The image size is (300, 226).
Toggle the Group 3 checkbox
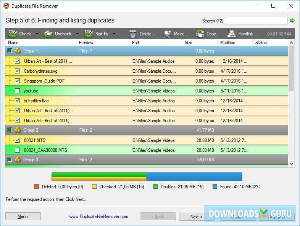pos(10,159)
